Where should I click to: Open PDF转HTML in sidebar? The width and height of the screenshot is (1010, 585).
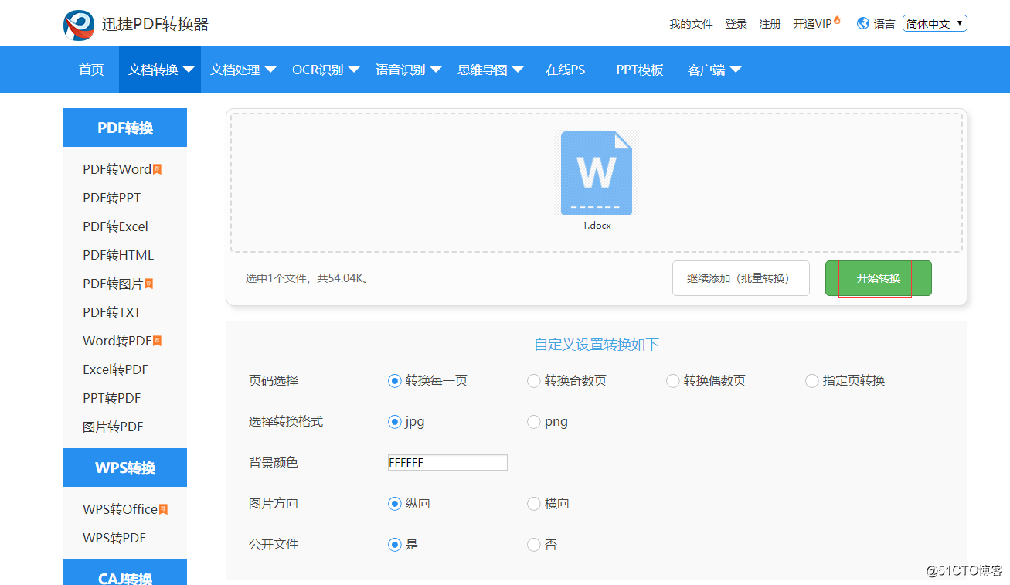[118, 255]
